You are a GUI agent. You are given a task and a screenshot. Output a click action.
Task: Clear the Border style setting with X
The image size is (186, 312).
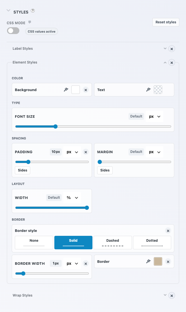point(168,230)
